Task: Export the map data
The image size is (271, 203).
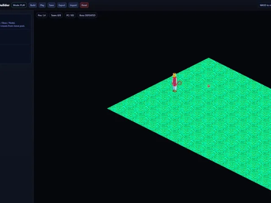Action: pyautogui.click(x=62, y=5)
